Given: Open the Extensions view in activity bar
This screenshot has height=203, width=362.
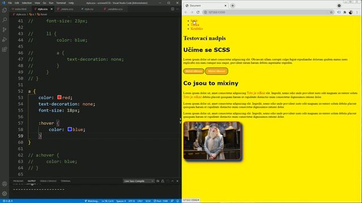Looking at the screenshot, I should pyautogui.click(x=5, y=50).
